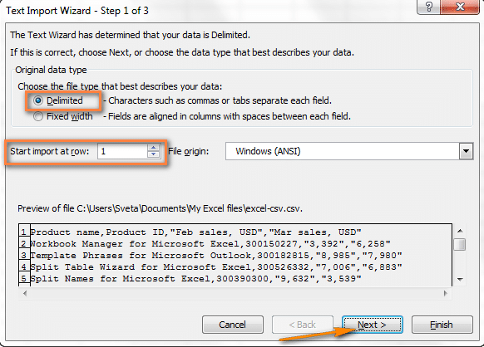Click the preview scroll left arrow
Screen dimensions: 484x347
click(x=25, y=293)
